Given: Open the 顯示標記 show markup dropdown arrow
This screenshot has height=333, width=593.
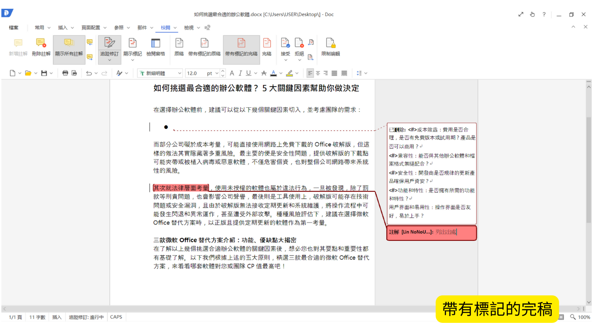Looking at the screenshot, I should click(133, 60).
